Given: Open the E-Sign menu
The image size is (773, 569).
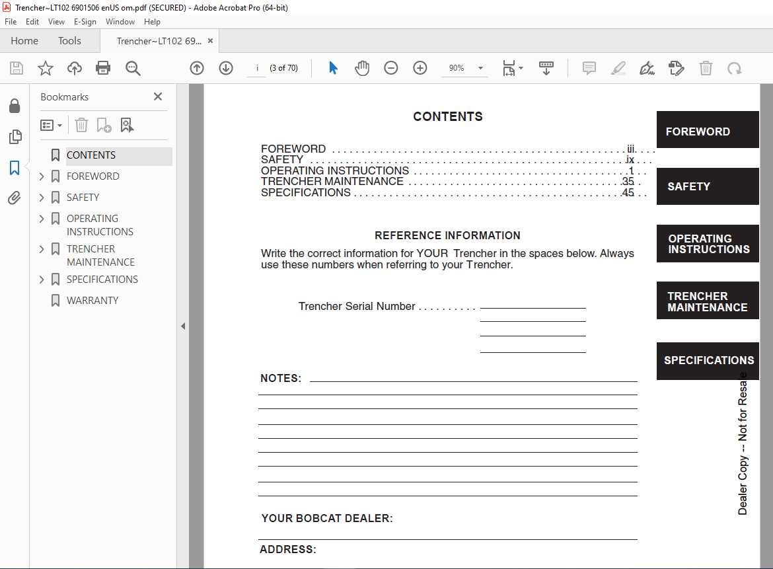Looking at the screenshot, I should (85, 22).
